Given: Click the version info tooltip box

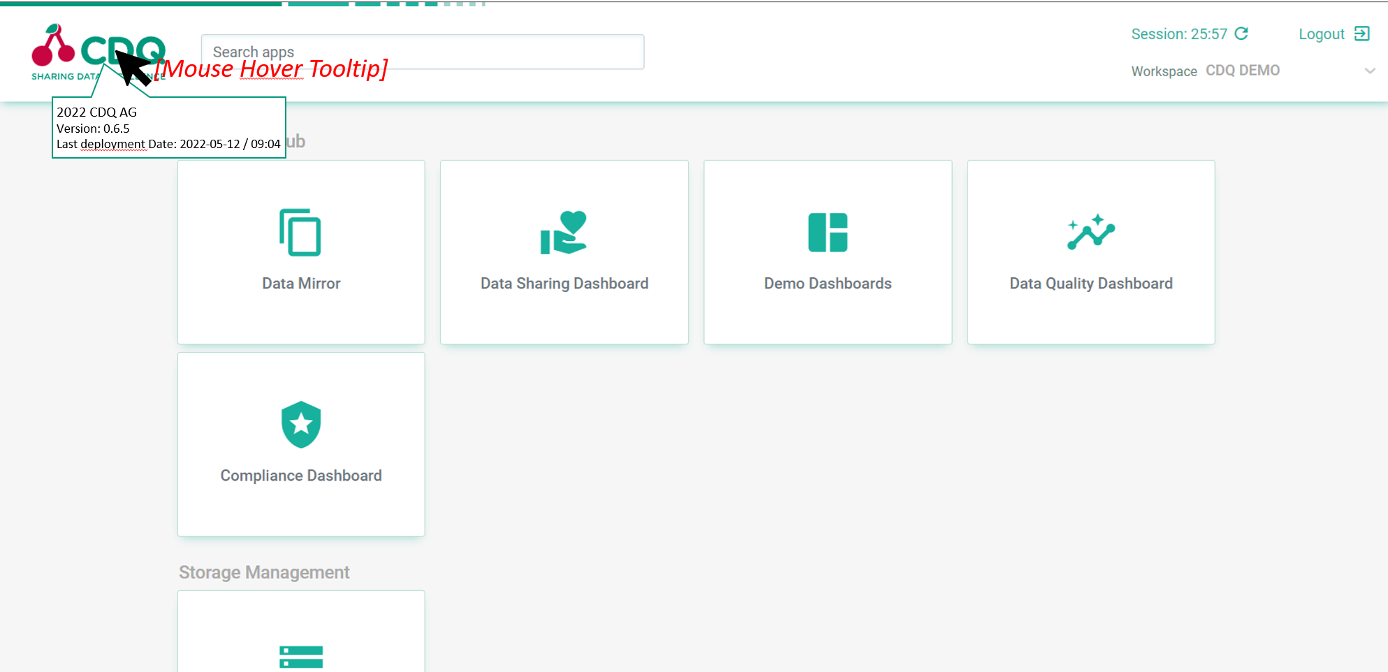Looking at the screenshot, I should (x=168, y=128).
